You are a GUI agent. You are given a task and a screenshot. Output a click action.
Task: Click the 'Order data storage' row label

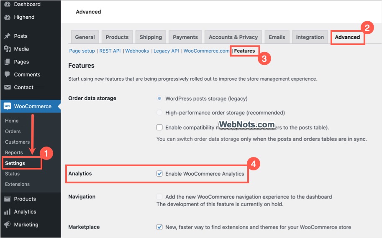(x=92, y=98)
